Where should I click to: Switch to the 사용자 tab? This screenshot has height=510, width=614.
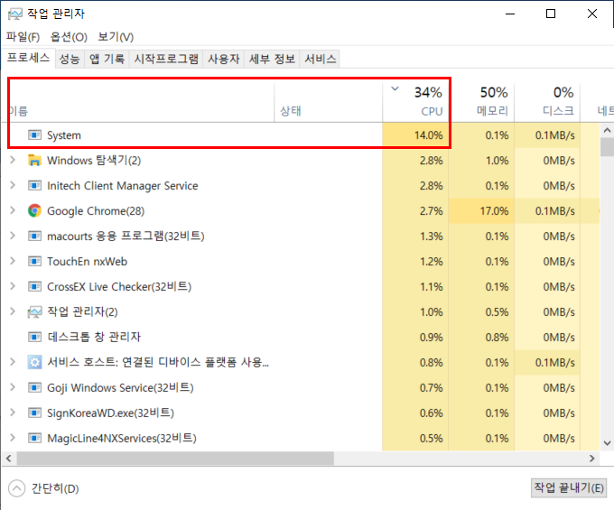(224, 59)
